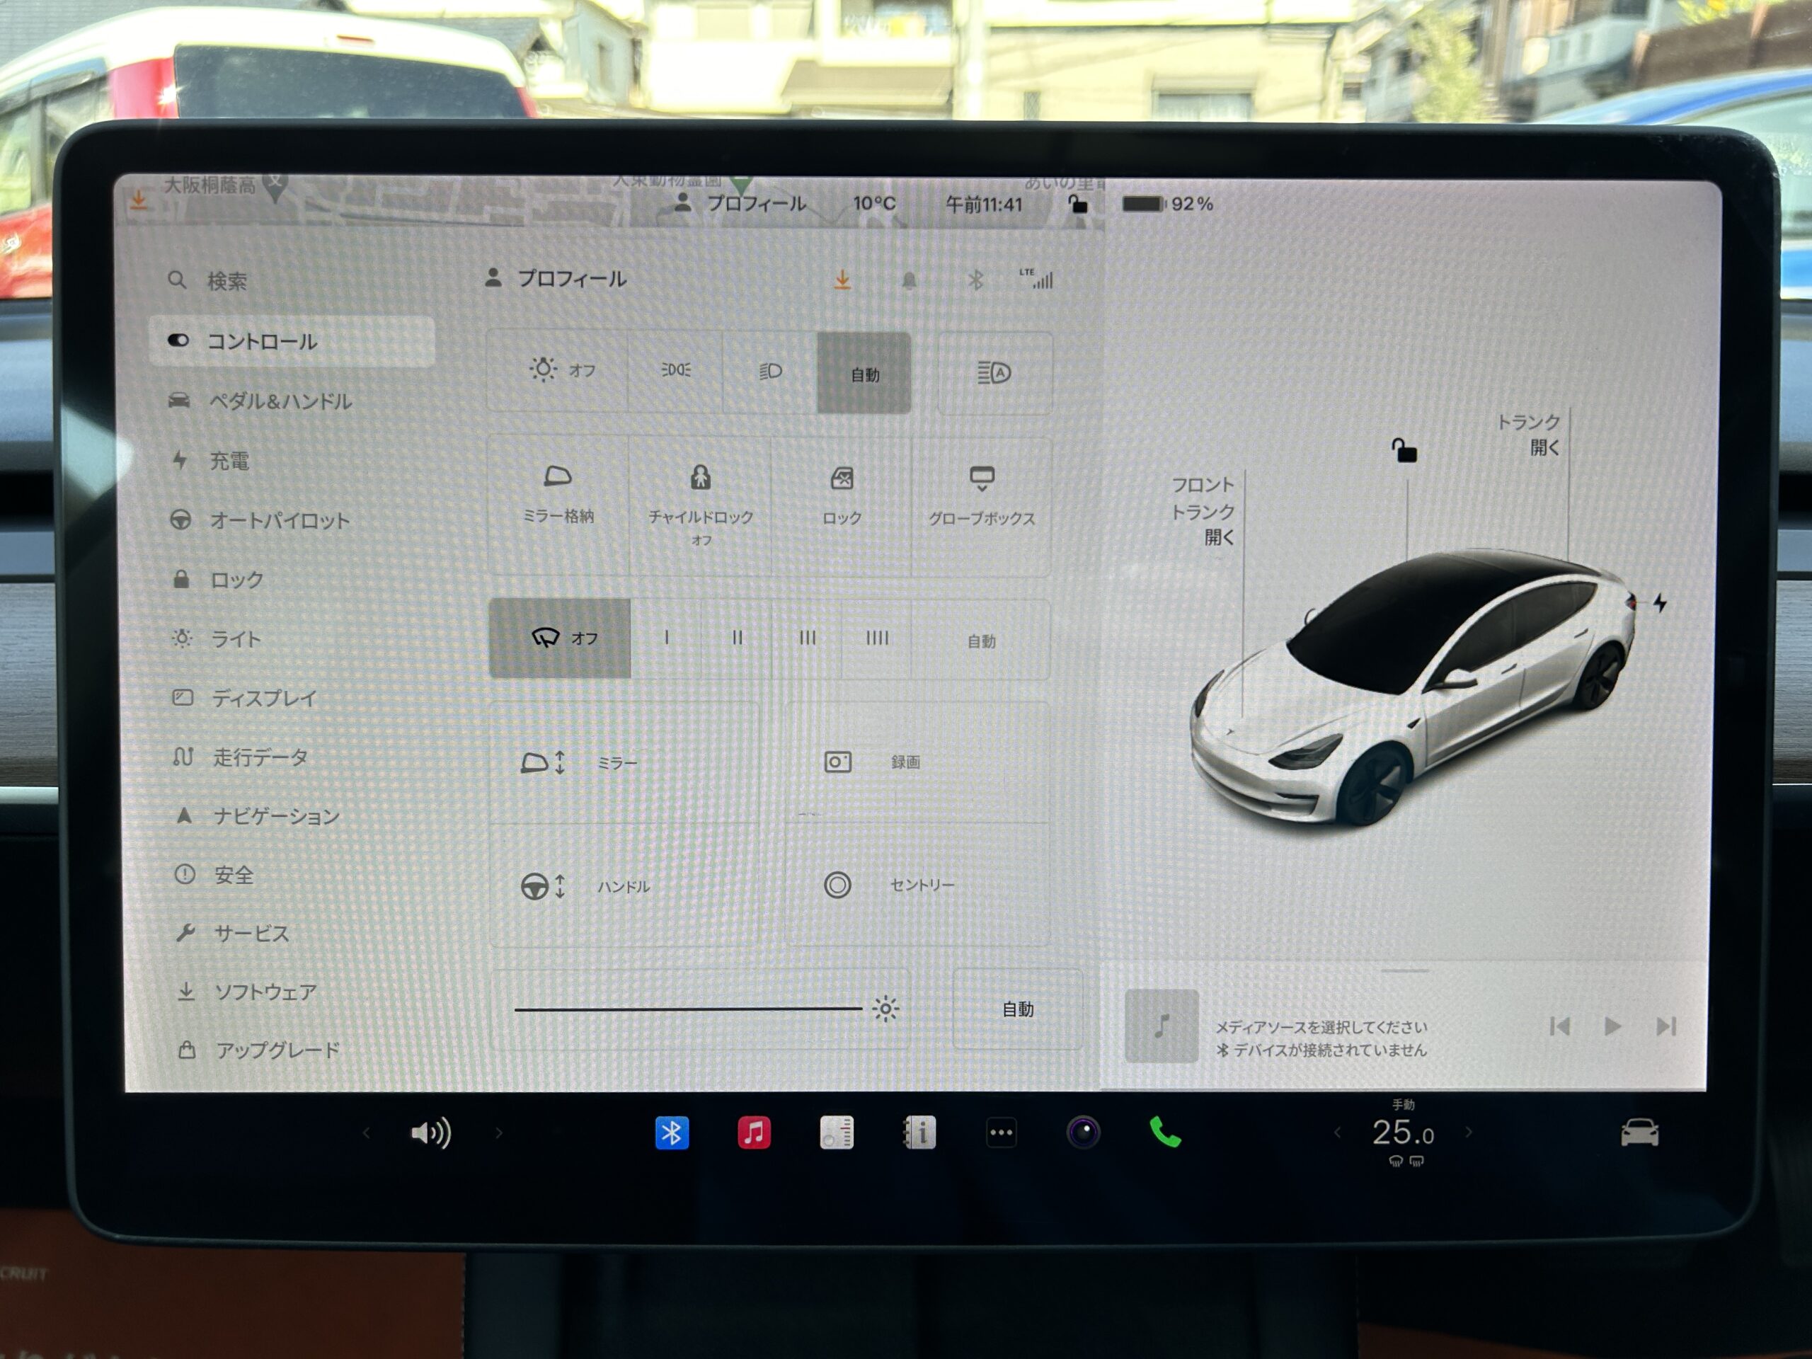Open the manual info app

click(919, 1133)
